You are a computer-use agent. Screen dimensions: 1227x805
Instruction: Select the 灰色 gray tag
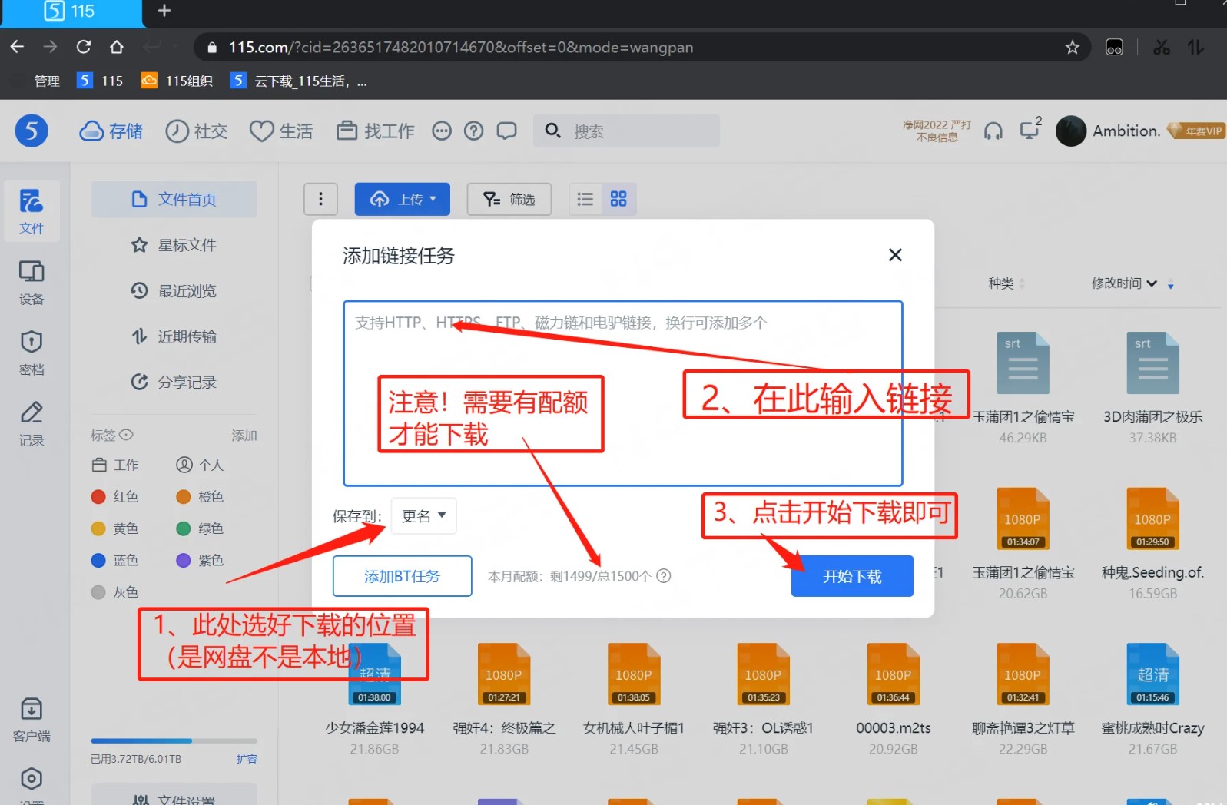pos(115,592)
